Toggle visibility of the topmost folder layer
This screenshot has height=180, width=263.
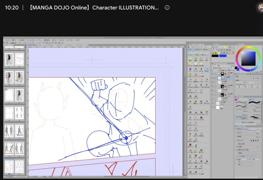point(212,74)
